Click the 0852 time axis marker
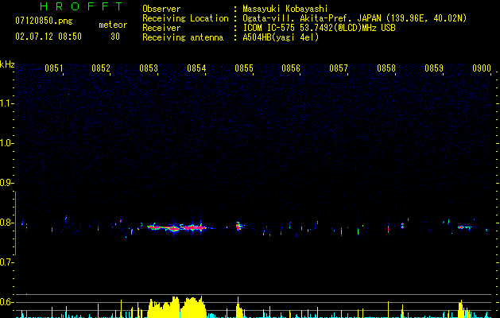This screenshot has height=318, width=500. tap(101, 68)
